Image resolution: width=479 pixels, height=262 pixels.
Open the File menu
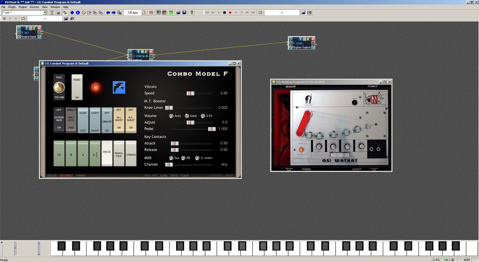3,7
